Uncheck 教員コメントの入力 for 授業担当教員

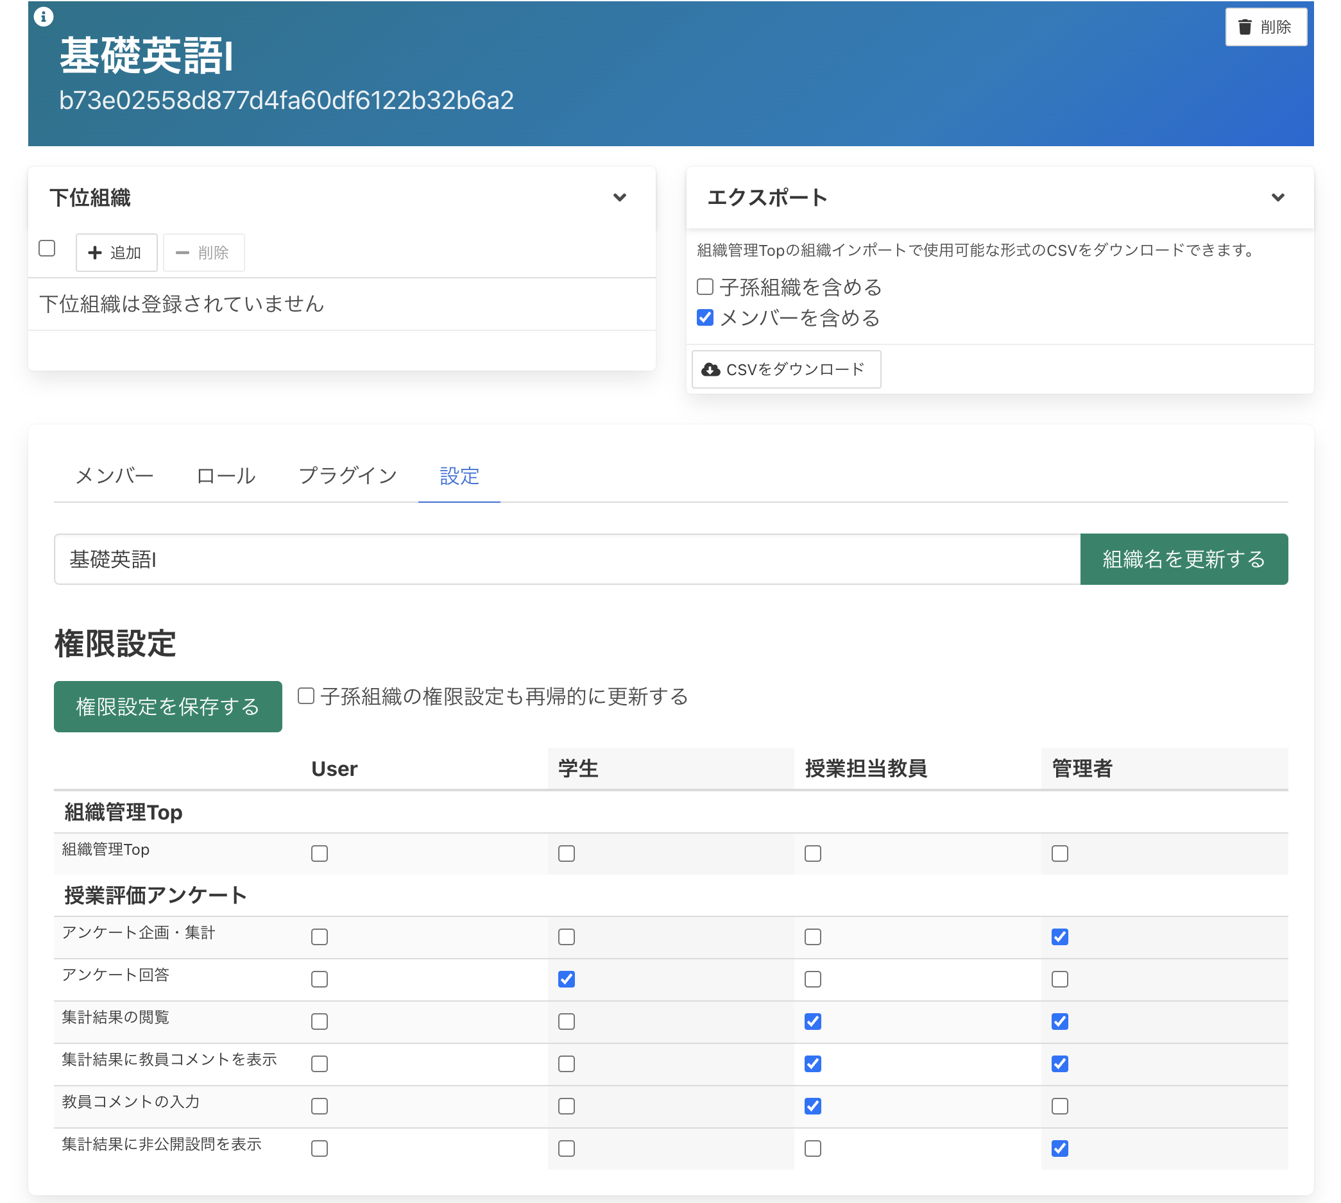click(x=813, y=1106)
